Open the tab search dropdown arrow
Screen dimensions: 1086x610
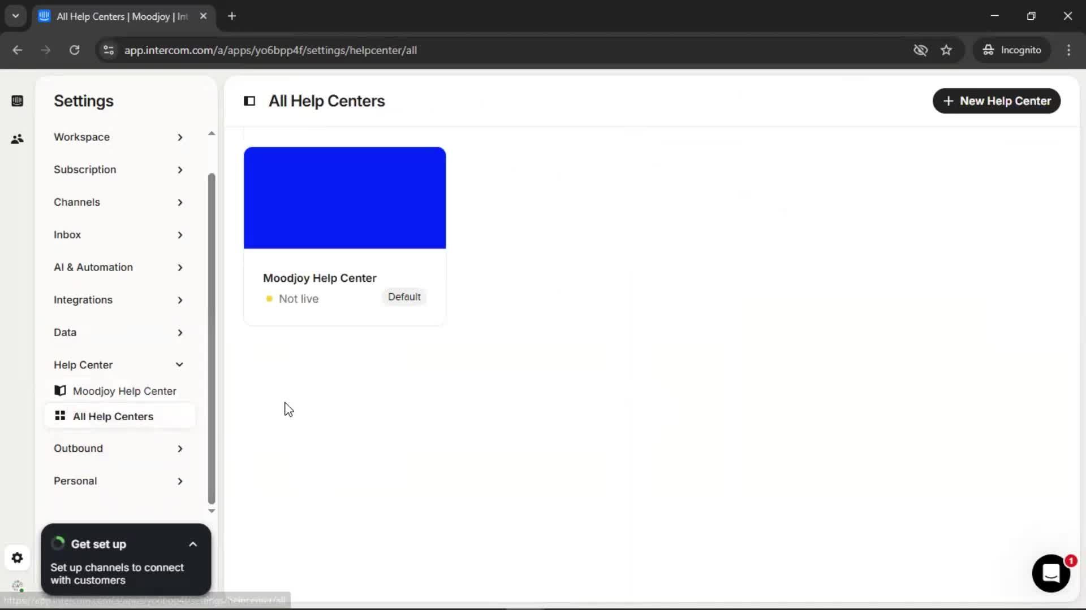coord(16,16)
